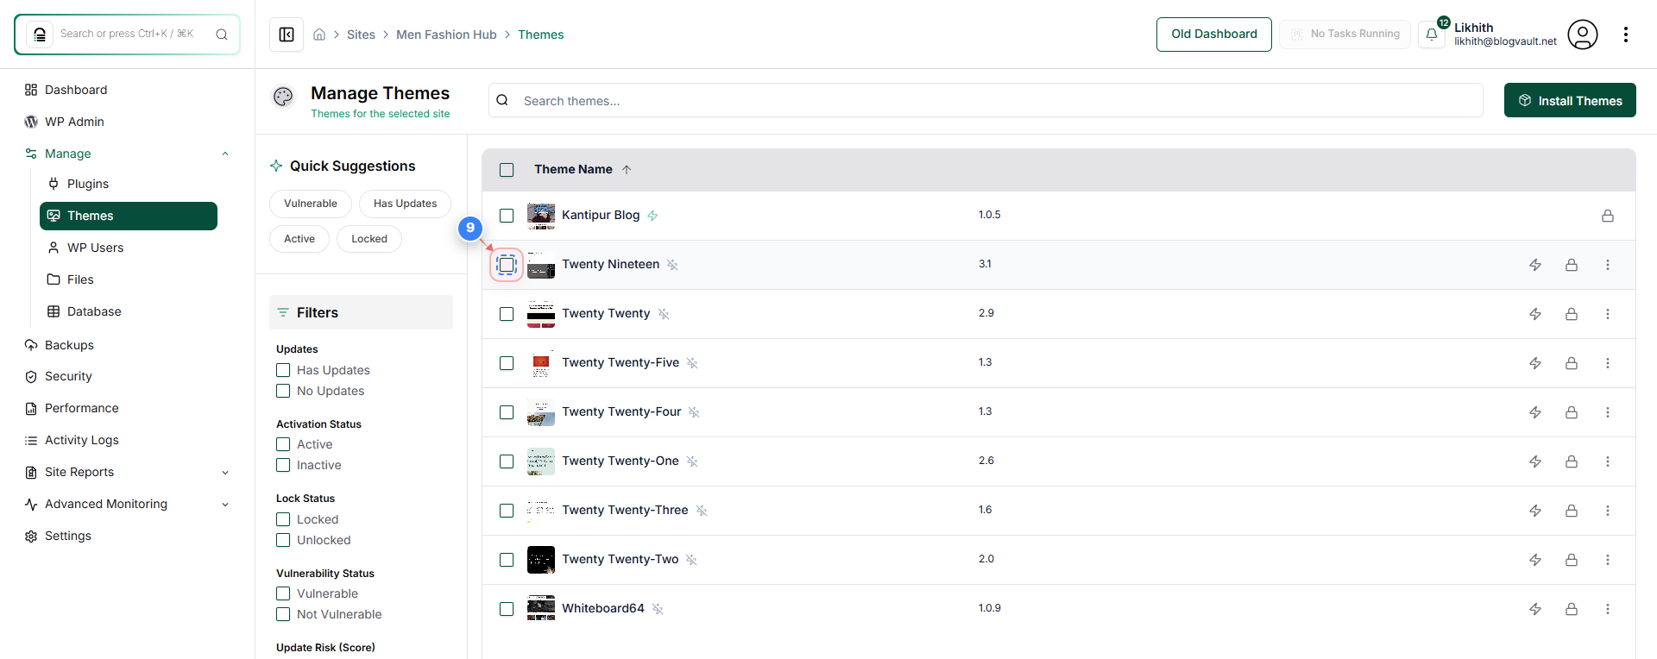Activate the Twenty Twenty theme via bolt icon

1535,314
